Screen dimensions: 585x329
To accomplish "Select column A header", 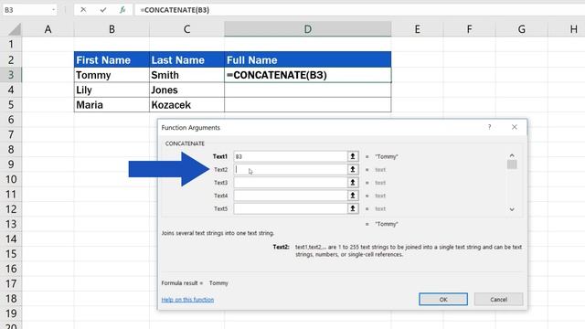I will pos(48,29).
